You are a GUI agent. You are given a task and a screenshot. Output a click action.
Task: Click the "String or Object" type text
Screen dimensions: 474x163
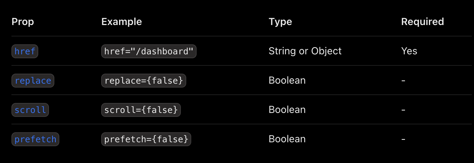305,51
